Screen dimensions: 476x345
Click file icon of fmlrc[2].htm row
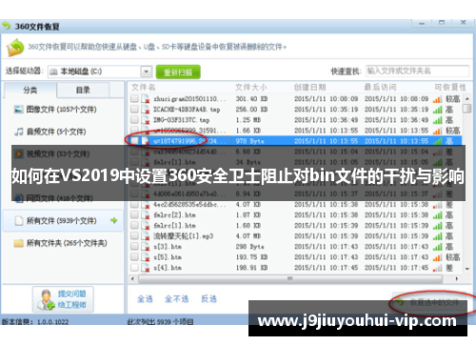[146, 215]
